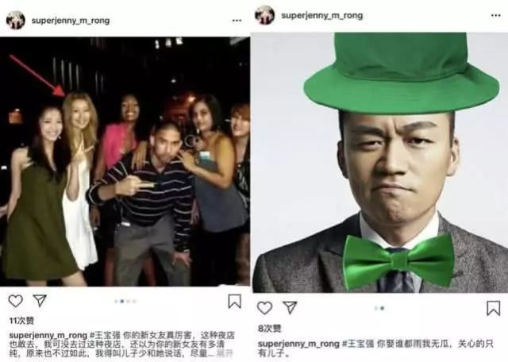Open the #王宝强 hashtag in right caption

(358, 344)
